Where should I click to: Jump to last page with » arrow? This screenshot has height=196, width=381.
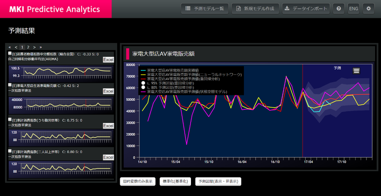40,47
